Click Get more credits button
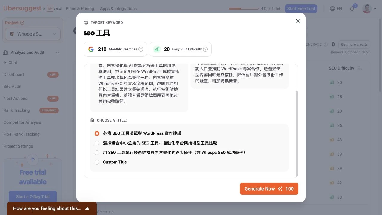Screen dimensions: 382x215 (x=354, y=44)
